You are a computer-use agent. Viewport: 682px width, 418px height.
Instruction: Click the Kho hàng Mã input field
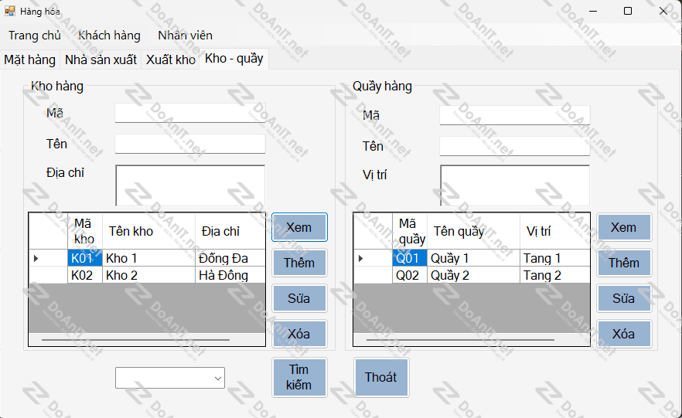click(x=190, y=113)
